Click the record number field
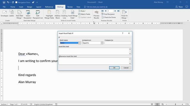The height and width of the screenshot is (106, 190). (110, 11)
